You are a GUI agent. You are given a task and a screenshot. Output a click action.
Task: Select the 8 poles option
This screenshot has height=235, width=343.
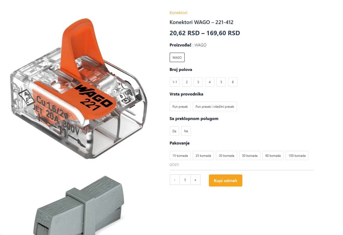pos(233,82)
